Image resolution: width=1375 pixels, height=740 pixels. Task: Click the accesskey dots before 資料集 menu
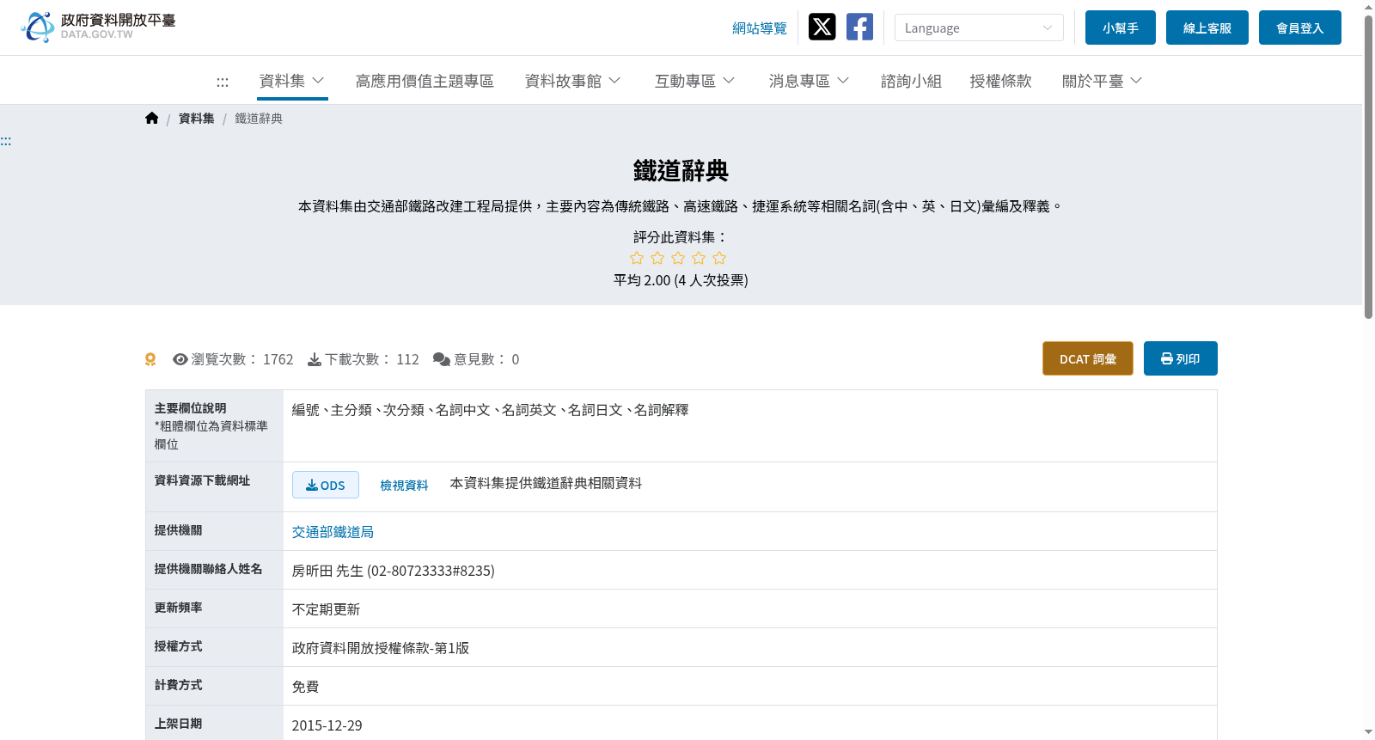click(x=223, y=83)
